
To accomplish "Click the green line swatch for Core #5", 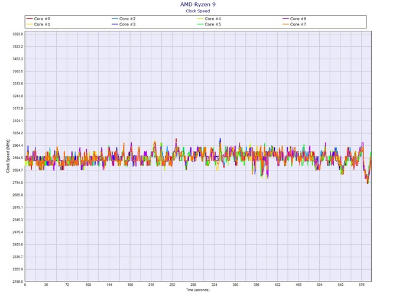I will (200, 24).
